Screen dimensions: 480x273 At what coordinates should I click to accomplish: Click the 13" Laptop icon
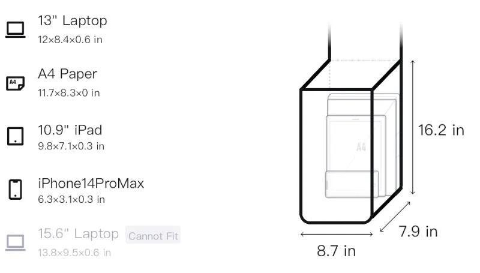pos(15,29)
